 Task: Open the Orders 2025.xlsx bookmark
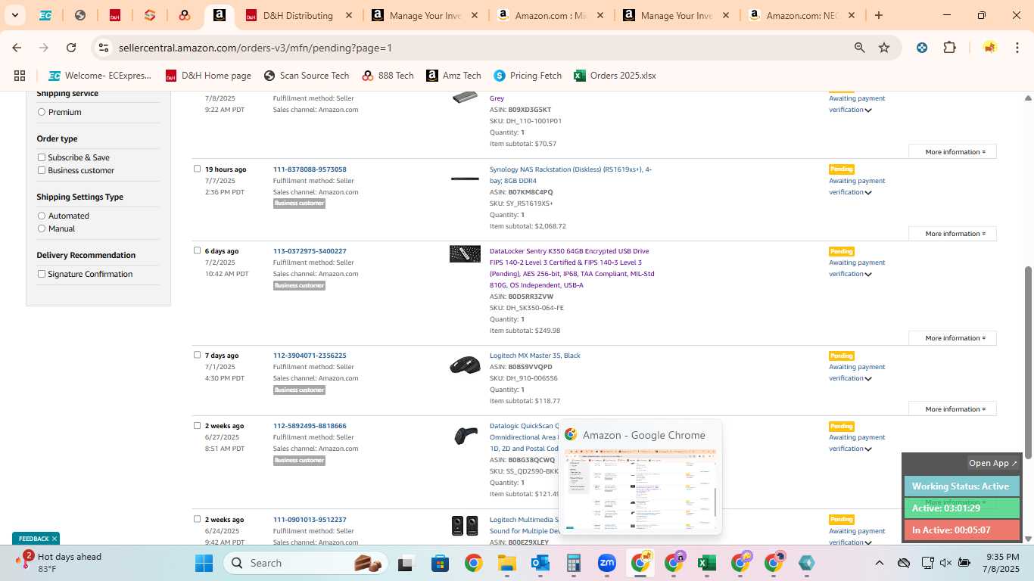[615, 76]
